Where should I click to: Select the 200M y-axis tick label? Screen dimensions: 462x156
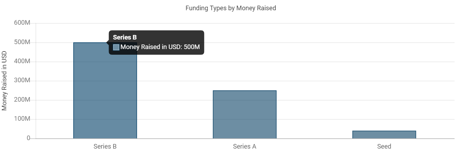(23, 100)
